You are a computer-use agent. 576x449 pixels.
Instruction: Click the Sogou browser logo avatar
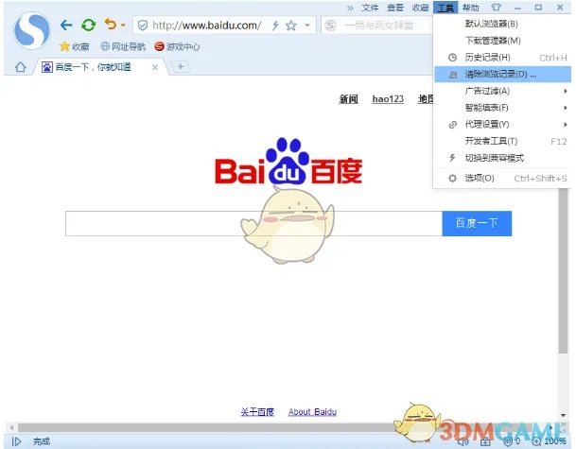[31, 30]
